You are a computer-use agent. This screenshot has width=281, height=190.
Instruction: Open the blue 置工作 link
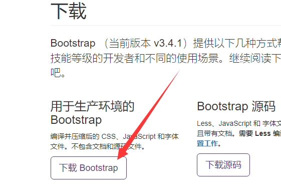pos(207,143)
